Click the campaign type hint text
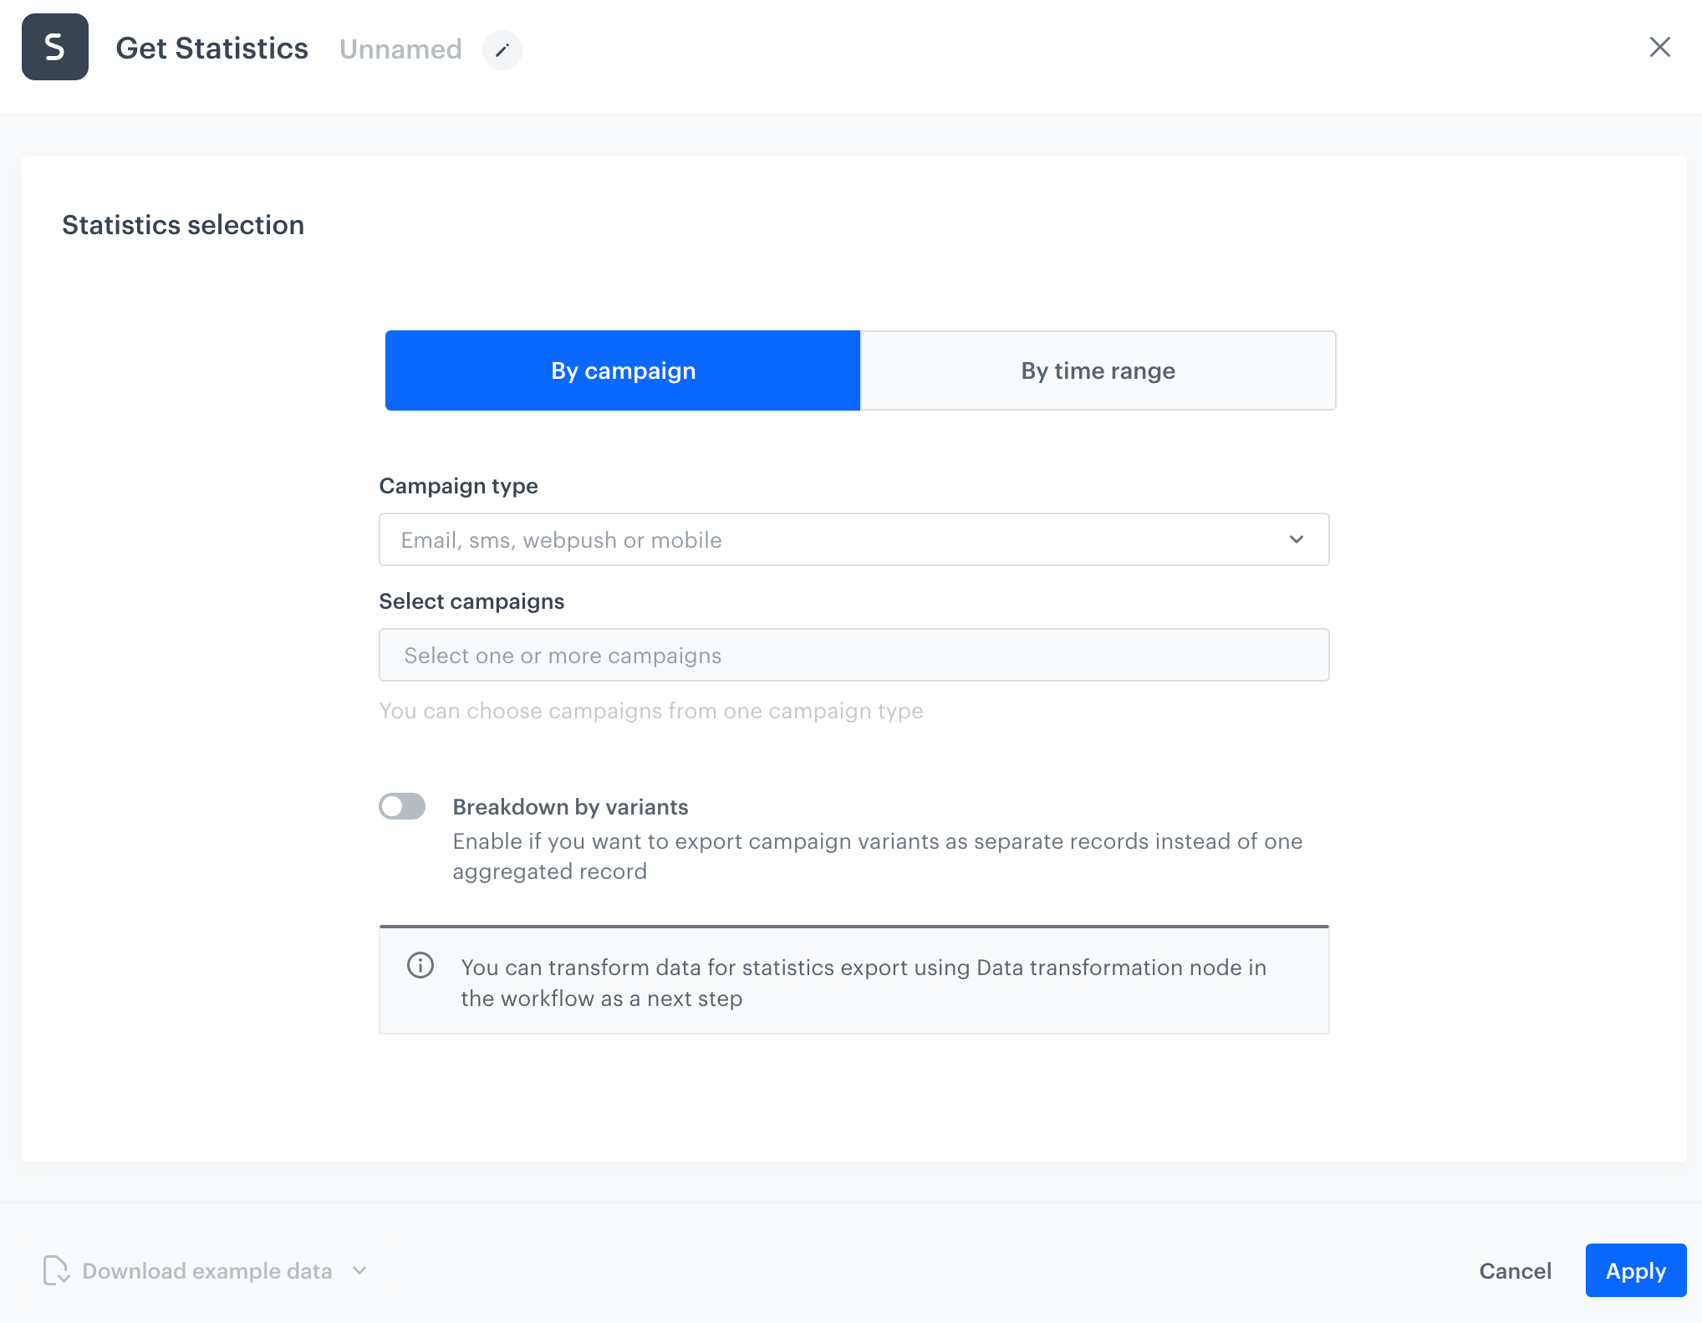 click(x=651, y=711)
